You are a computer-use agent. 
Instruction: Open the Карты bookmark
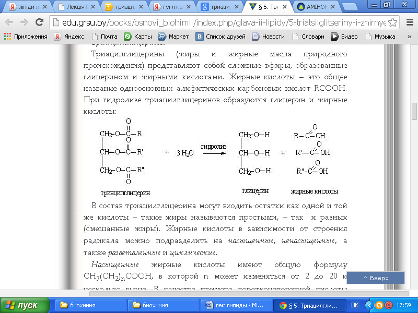click(x=138, y=37)
